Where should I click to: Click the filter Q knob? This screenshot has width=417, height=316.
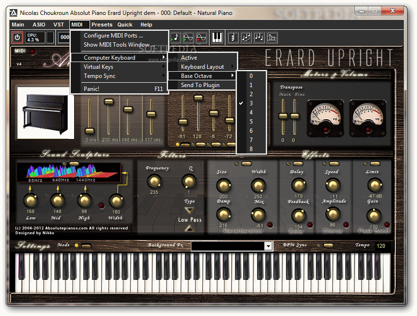click(189, 181)
